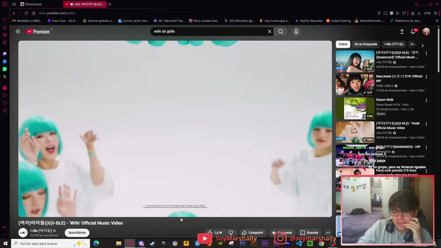Screen dimensions: 441x248
Task: Open the downloads icon in Opera toolbar
Action: coord(419,13)
